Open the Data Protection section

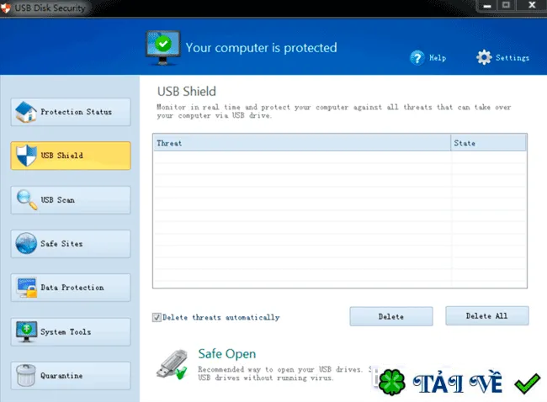[71, 288]
